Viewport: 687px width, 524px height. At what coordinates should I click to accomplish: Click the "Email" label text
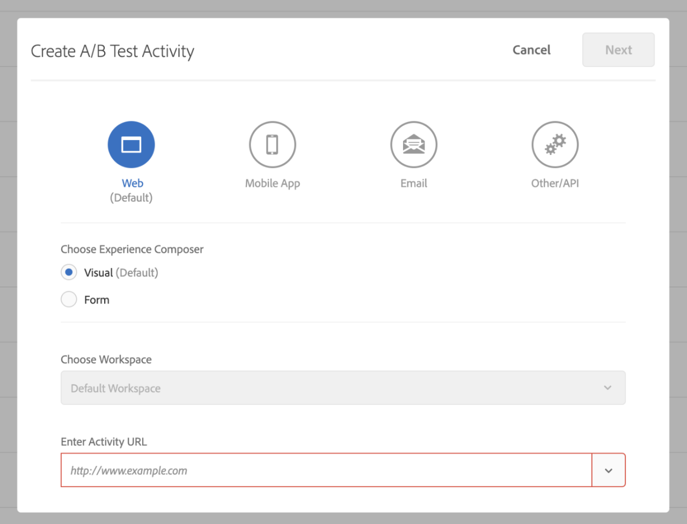coord(414,183)
